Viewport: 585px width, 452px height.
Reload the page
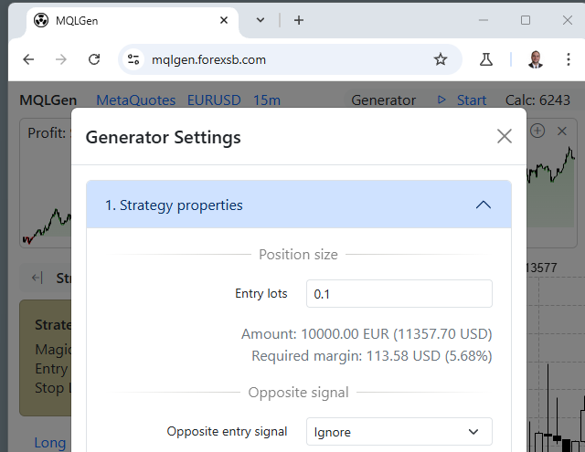(94, 59)
